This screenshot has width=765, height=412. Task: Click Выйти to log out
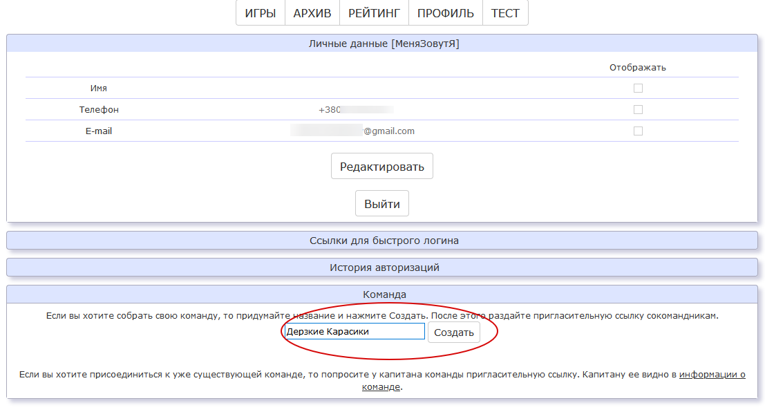[382, 204]
